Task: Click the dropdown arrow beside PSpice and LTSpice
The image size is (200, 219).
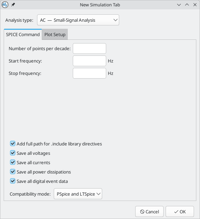Action: [98, 194]
